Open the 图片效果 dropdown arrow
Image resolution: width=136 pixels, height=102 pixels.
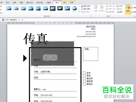point(91,9)
